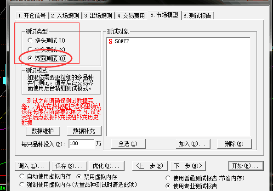Advance with 下一步(N)> button
This screenshot has height=191, width=273.
pos(188,166)
